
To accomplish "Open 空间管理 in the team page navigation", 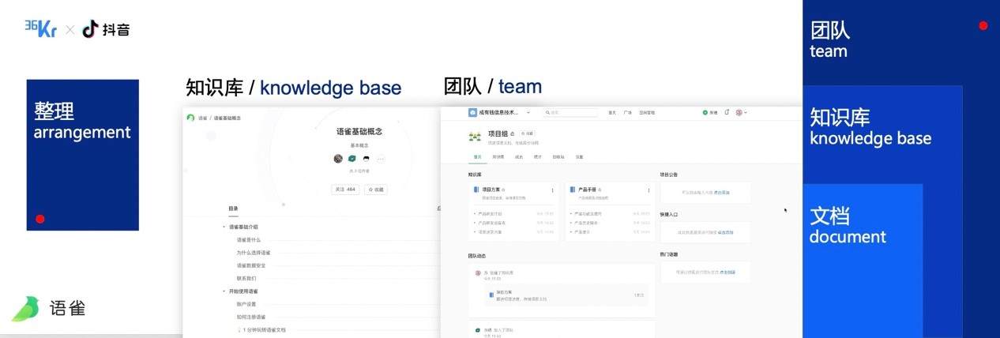I will click(647, 113).
